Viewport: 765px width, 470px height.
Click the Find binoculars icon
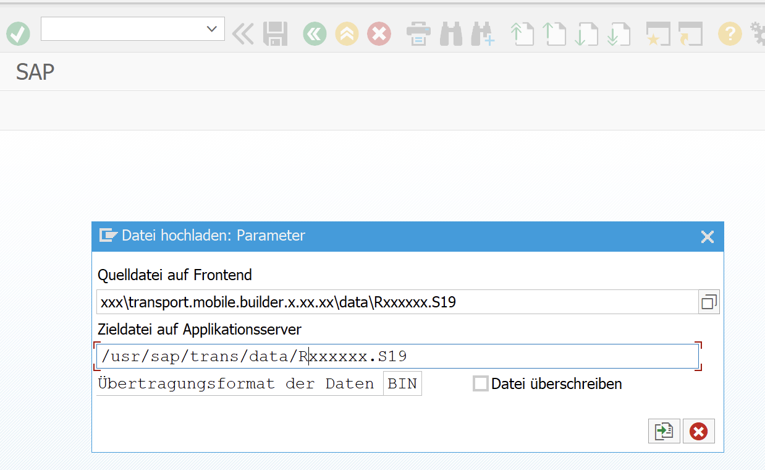tap(451, 33)
